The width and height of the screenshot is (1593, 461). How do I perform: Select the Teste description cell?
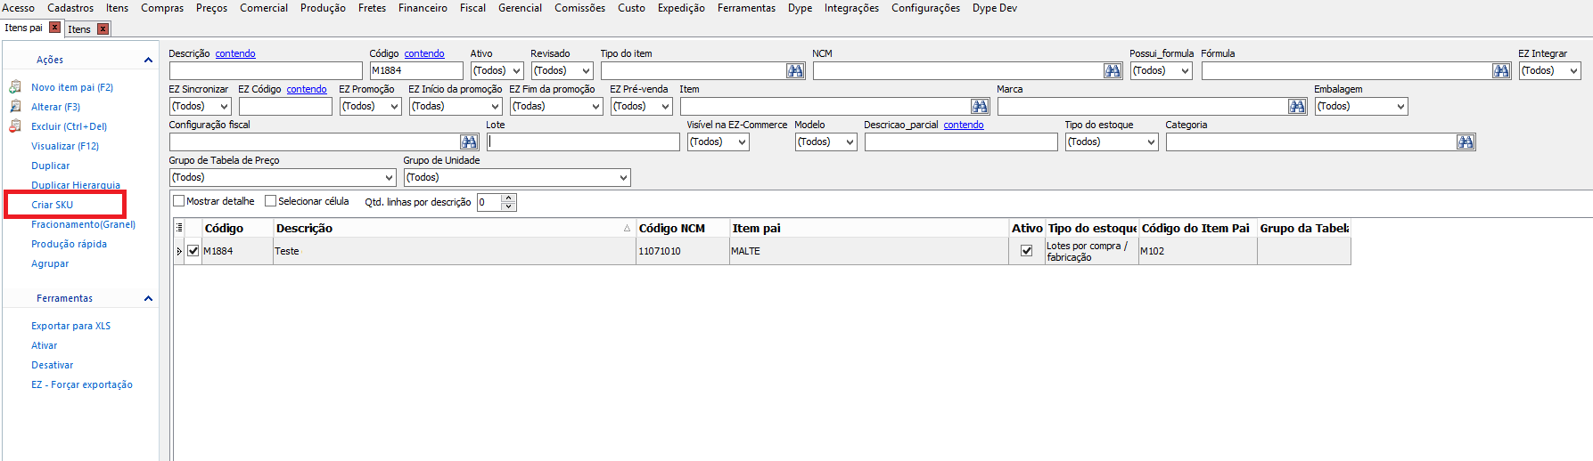454,251
